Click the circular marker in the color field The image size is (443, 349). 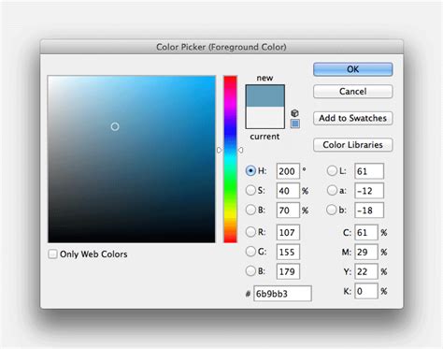coord(115,126)
